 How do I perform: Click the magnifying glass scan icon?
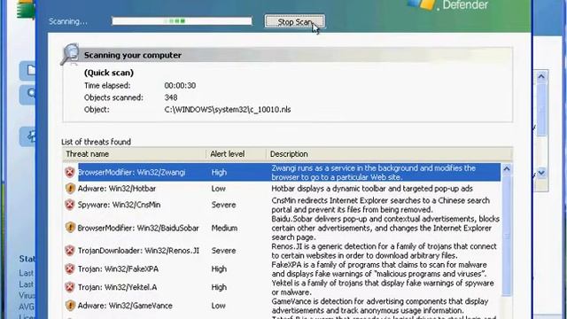tap(70, 54)
